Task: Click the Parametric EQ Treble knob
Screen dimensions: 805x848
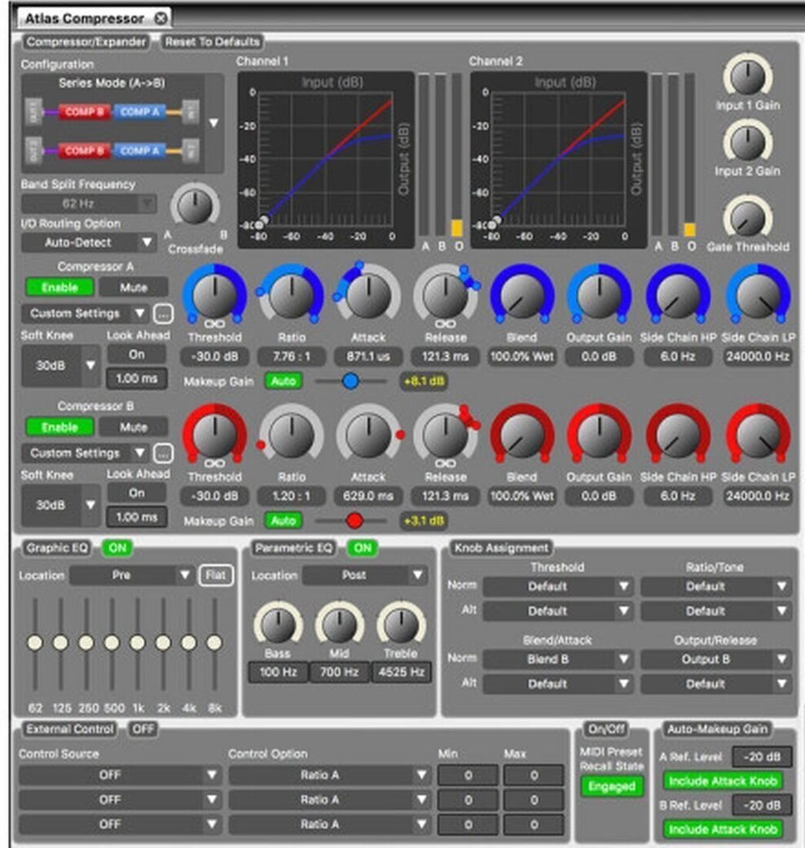Action: [401, 624]
